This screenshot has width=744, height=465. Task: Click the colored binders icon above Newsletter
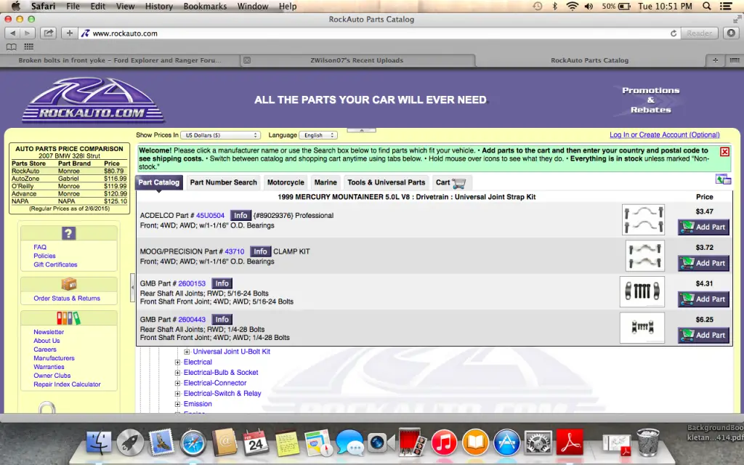click(x=69, y=318)
